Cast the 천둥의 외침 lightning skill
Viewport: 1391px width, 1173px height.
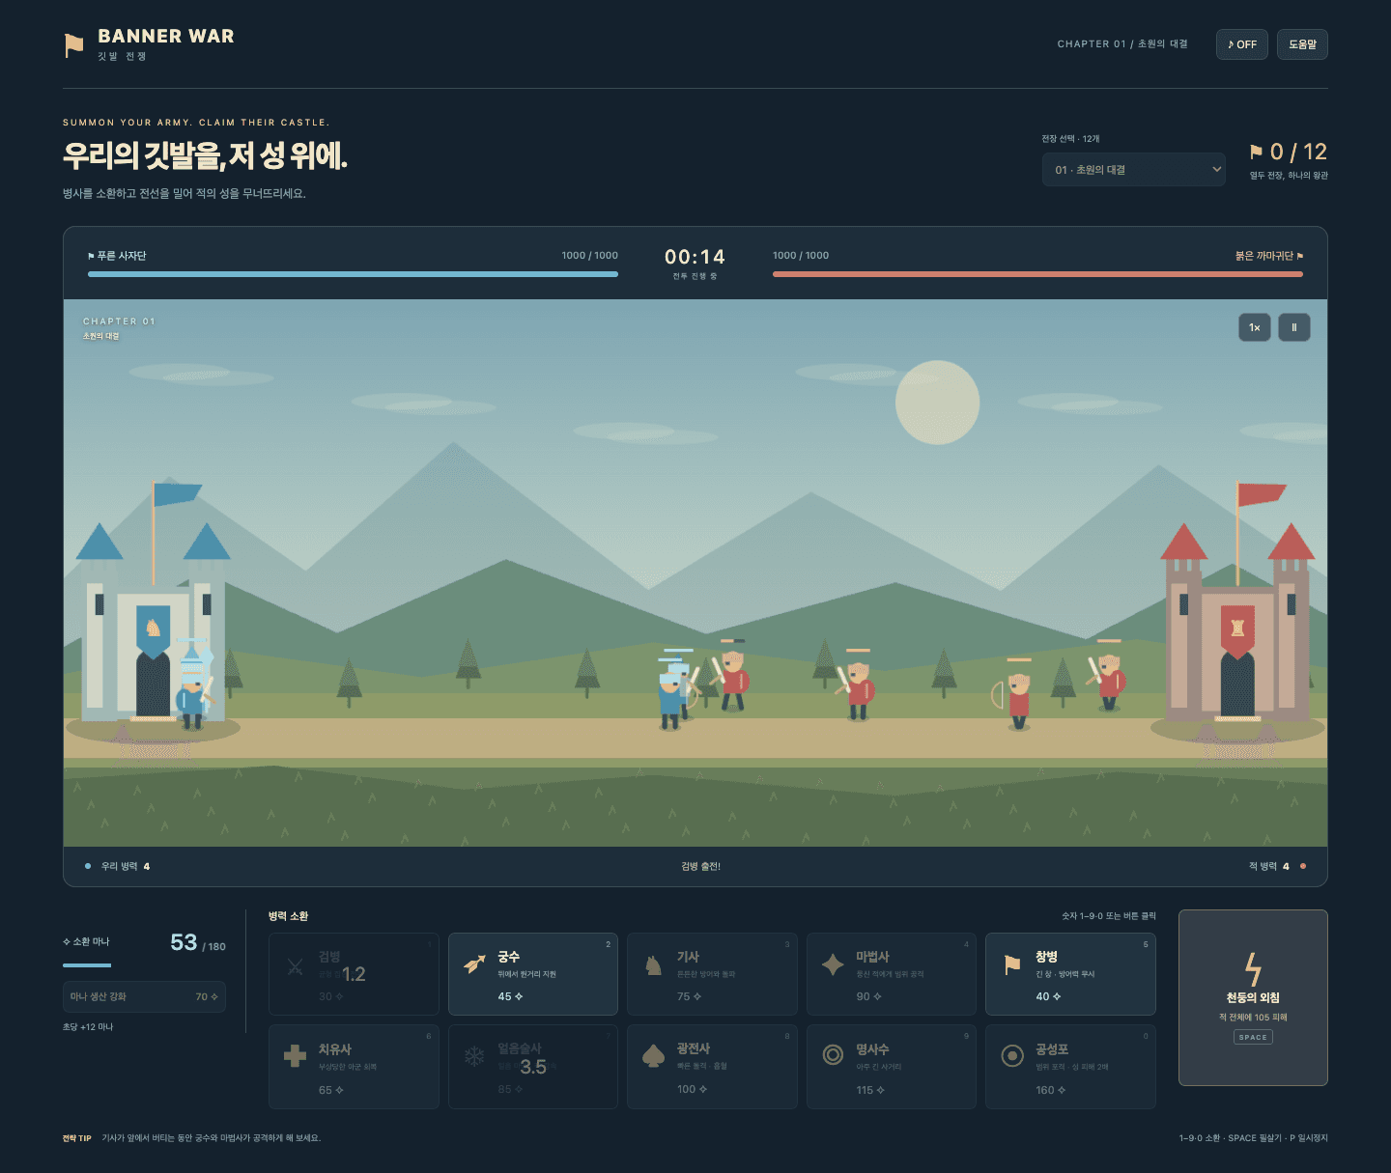tap(1253, 997)
